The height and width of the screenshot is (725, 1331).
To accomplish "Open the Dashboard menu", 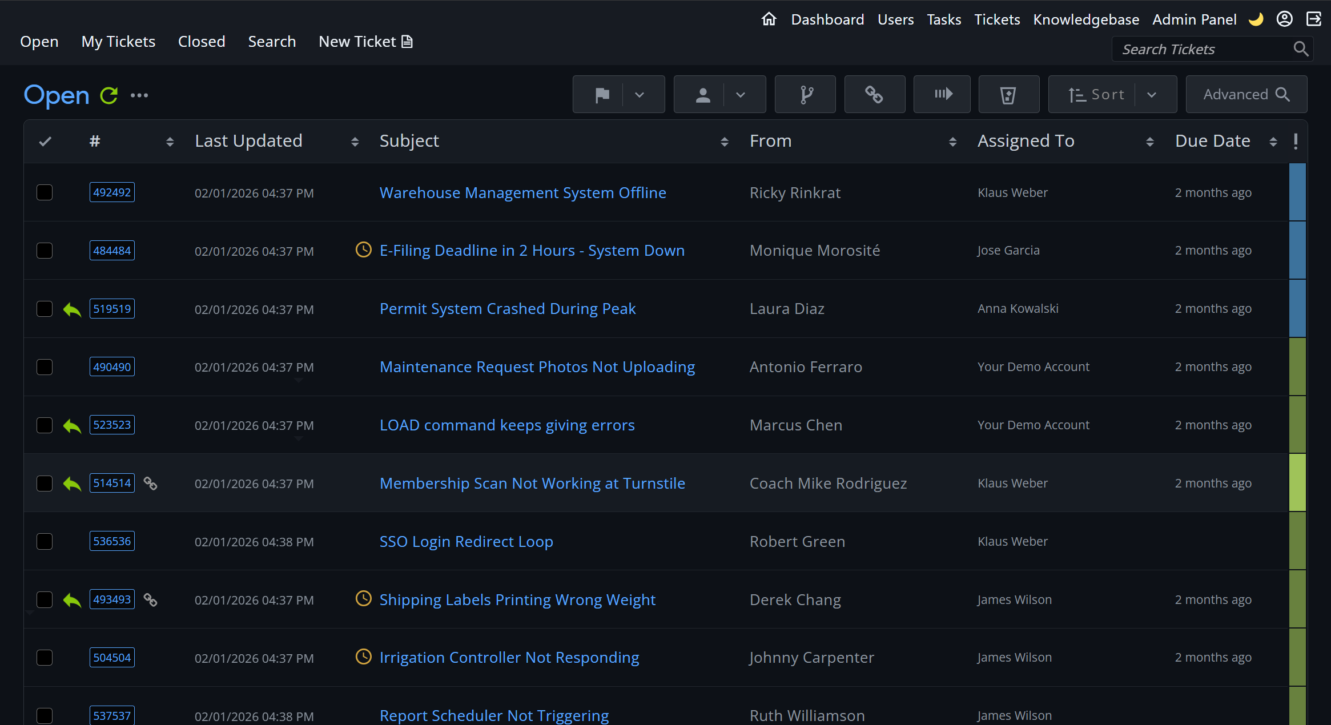I will coord(827,19).
